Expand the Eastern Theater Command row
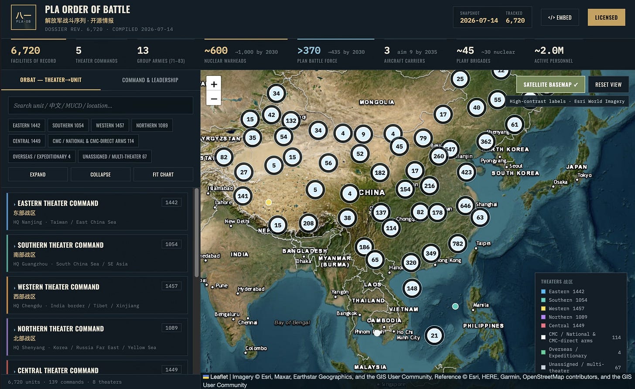635x389 pixels. tap(97, 212)
